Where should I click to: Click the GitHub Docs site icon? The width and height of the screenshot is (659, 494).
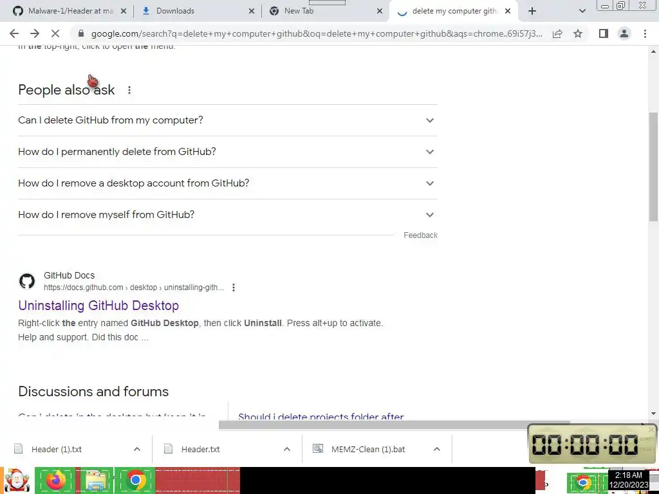point(27,281)
